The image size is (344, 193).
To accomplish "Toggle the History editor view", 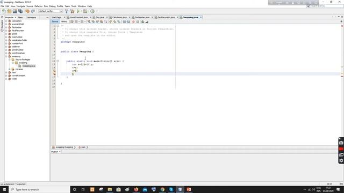I will click(64, 21).
